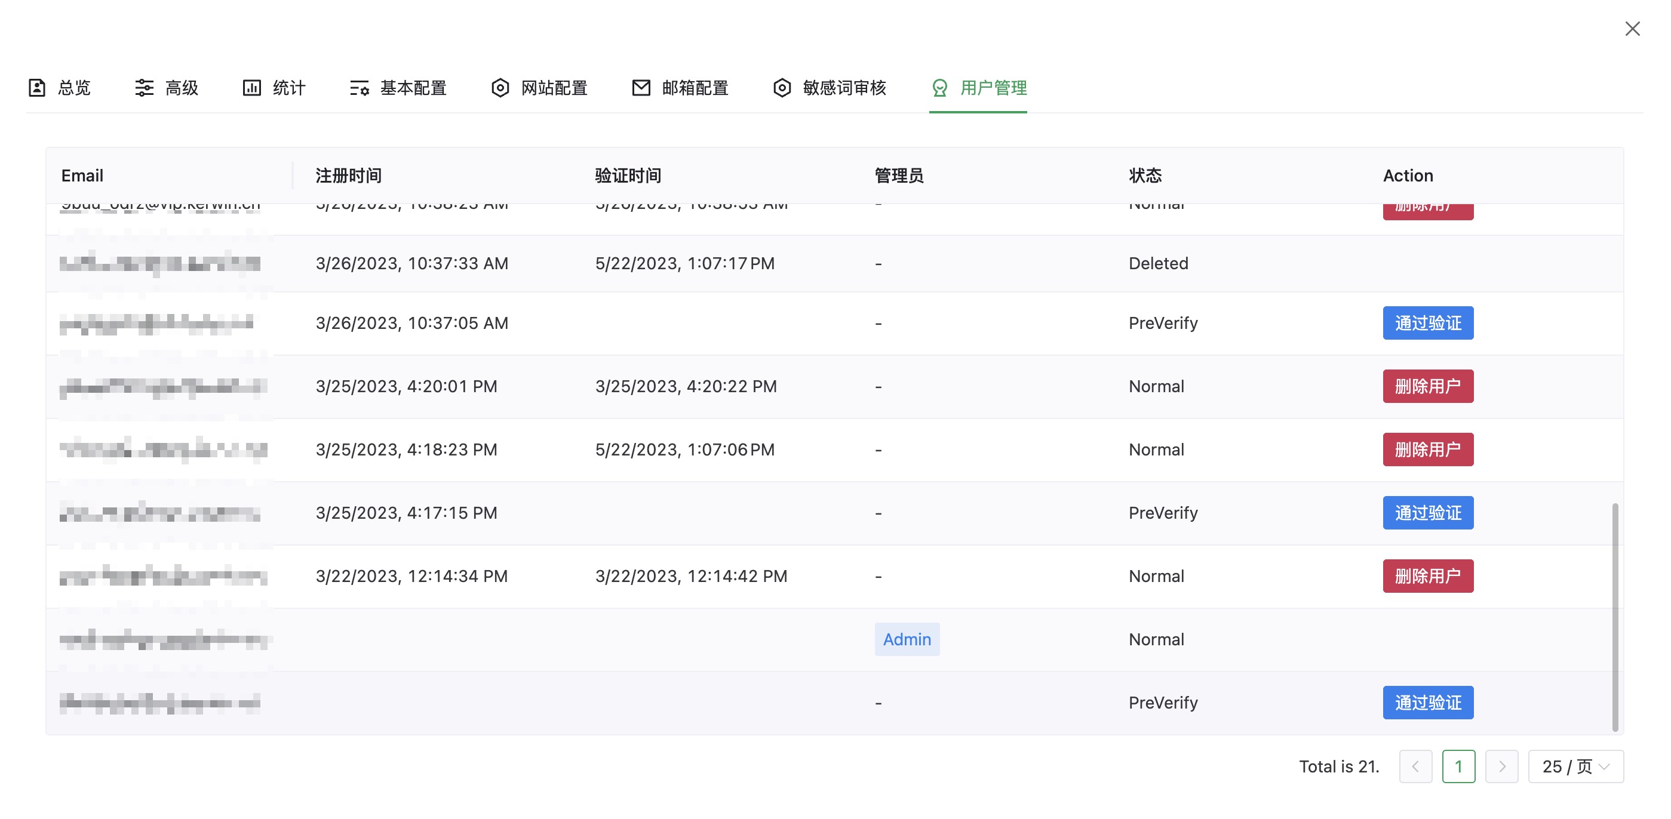
Task: Open the 25 / 页 page size dropdown
Action: click(x=1575, y=766)
